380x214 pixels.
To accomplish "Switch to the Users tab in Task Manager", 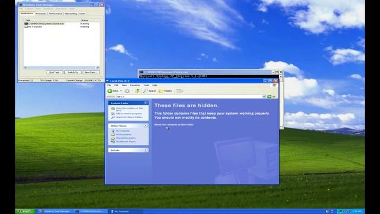I will pyautogui.click(x=83, y=14).
